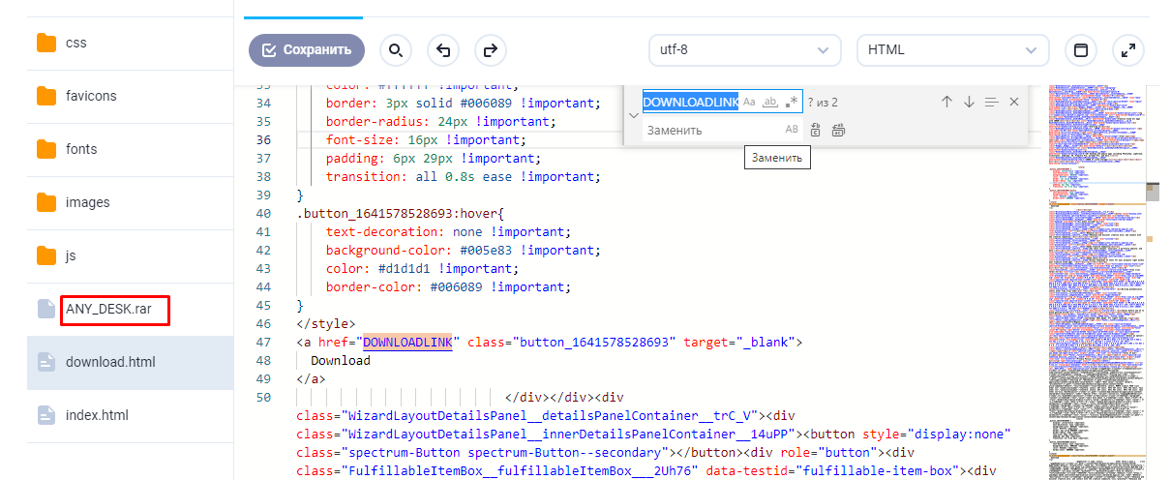Image resolution: width=1171 pixels, height=480 pixels.
Task: Click the images folder icon
Action: [46, 202]
